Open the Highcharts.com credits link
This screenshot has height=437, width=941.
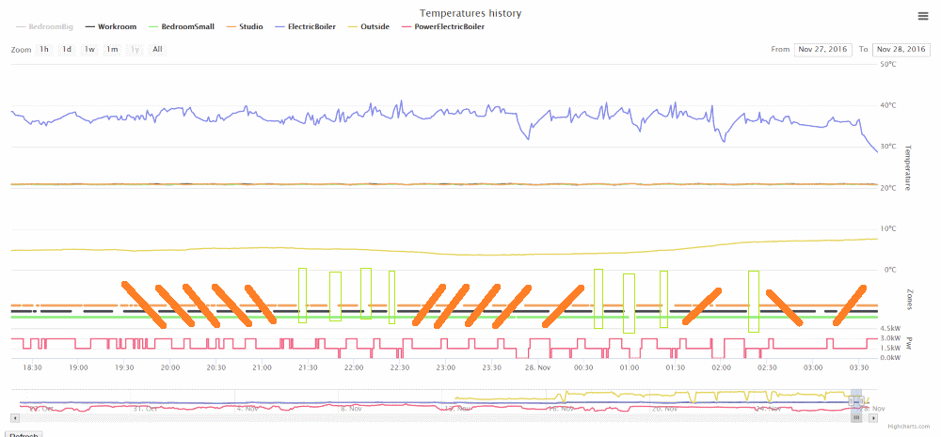pos(909,427)
